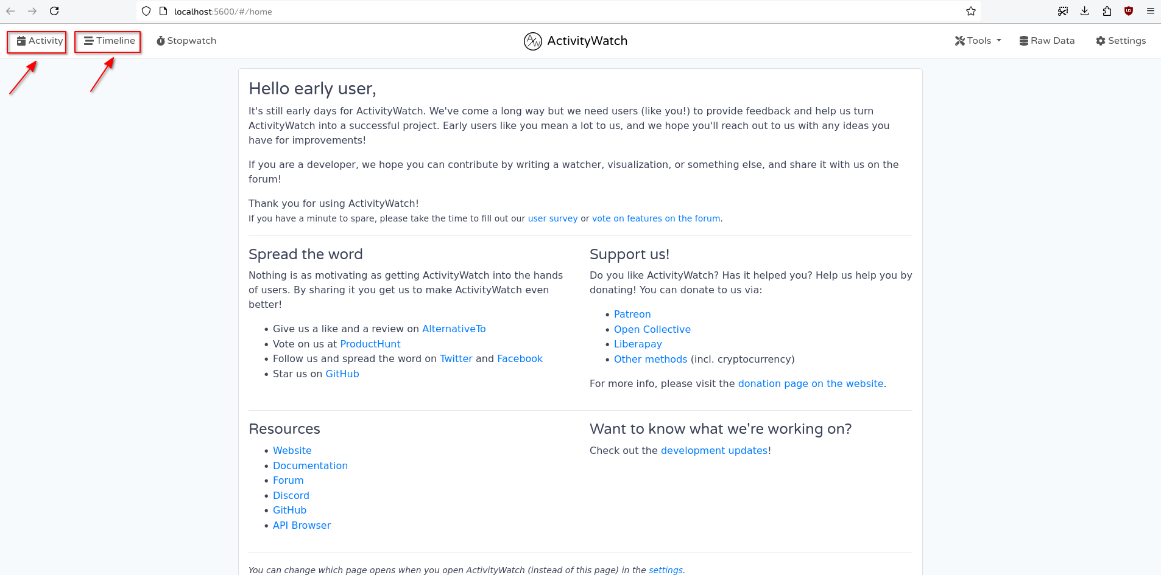Click the Resources heading
This screenshot has height=575, width=1161.
coord(284,429)
